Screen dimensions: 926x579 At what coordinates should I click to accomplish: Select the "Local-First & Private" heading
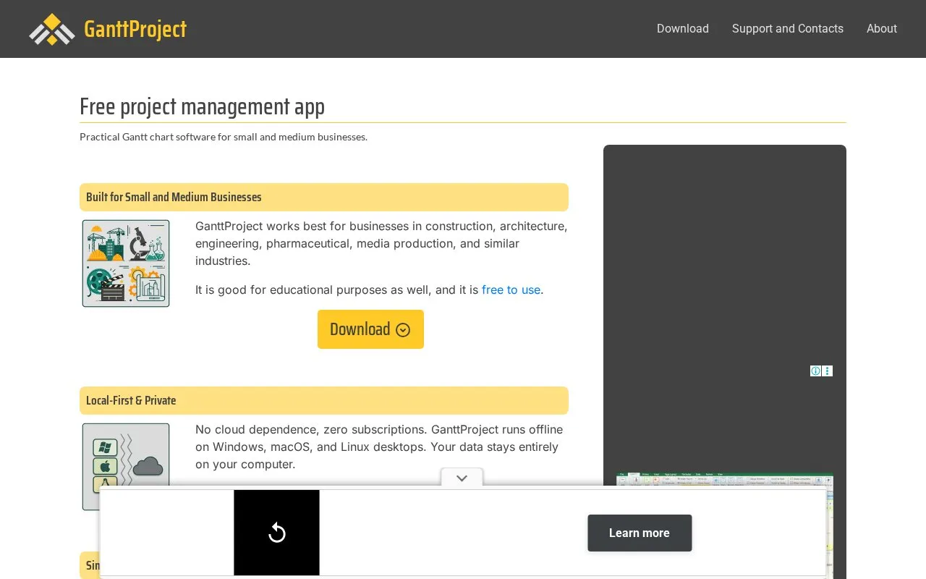tap(131, 400)
